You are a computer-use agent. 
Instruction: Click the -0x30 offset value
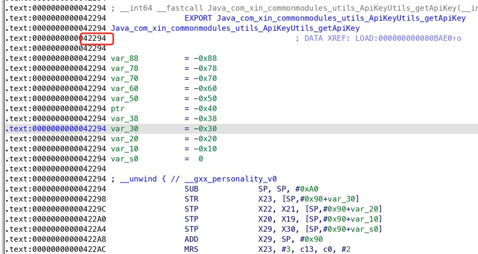[205, 129]
